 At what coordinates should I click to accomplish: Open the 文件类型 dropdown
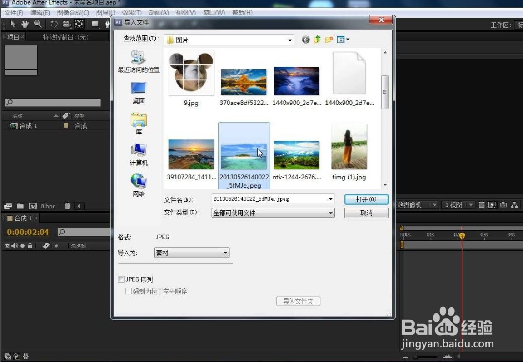point(332,213)
